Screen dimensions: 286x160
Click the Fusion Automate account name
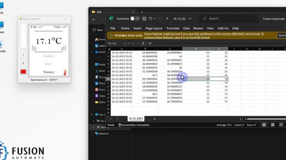tap(274, 19)
